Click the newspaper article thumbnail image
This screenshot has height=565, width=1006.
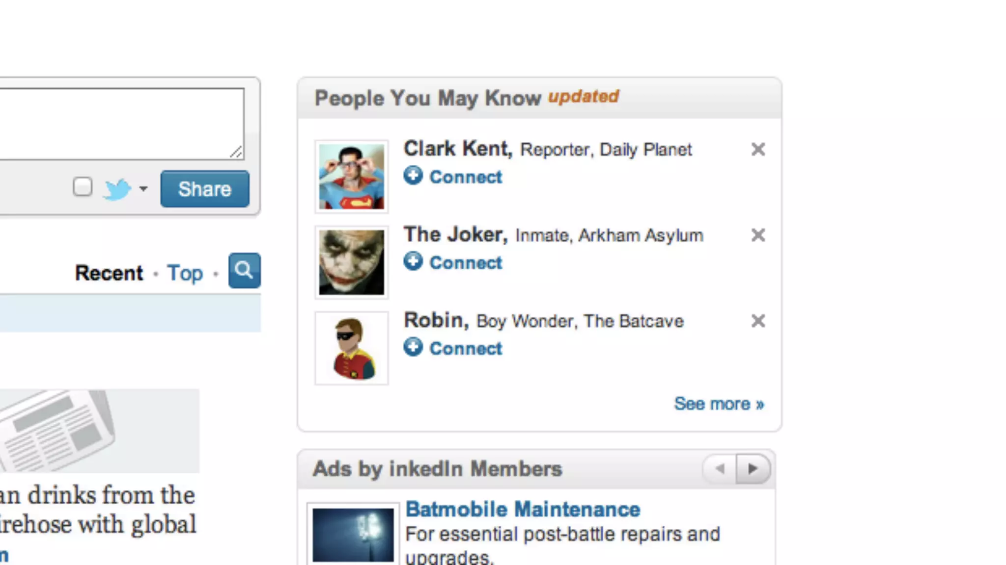(x=98, y=431)
